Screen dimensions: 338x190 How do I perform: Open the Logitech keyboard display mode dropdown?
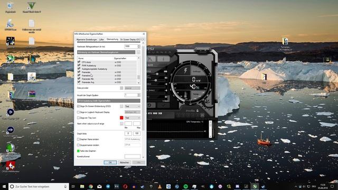point(133,112)
